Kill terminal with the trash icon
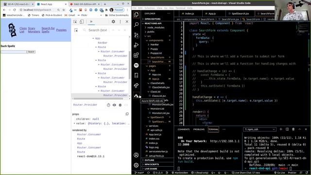 pos(293,129)
